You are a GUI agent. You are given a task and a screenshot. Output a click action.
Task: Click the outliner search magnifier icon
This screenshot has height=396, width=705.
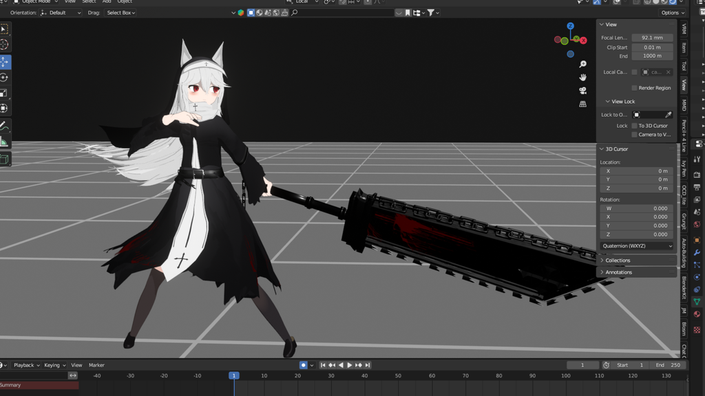[295, 12]
